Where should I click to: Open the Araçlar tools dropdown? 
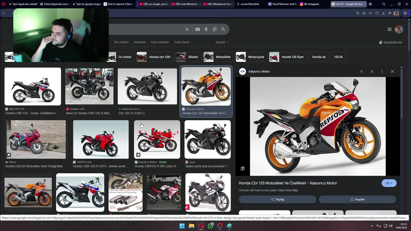(222, 42)
